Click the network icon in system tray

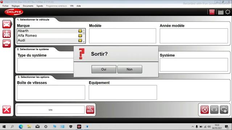tap(205, 127)
